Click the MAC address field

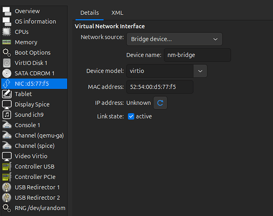coord(159,87)
